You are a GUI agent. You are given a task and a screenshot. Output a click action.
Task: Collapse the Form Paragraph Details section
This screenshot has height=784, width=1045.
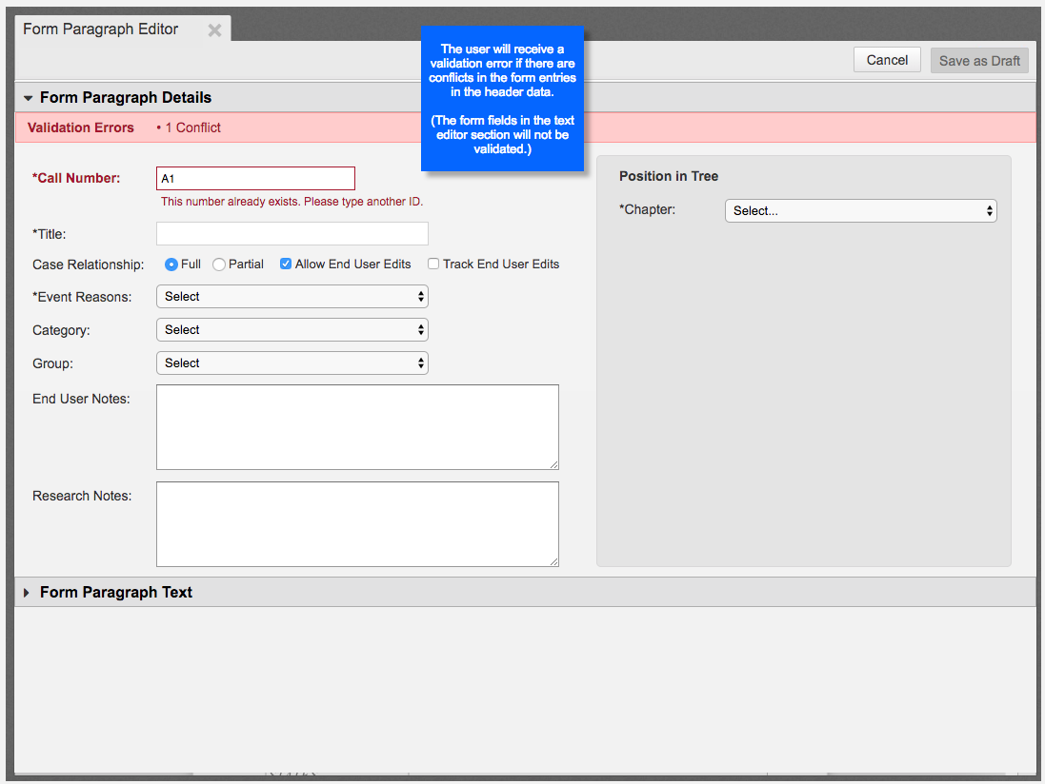[28, 98]
